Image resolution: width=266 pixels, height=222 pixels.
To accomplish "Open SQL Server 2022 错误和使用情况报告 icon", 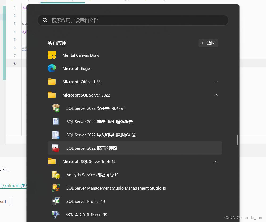I will click(x=56, y=122).
